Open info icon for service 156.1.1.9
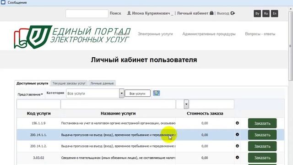The width and height of the screenshot is (293, 165). click(237, 123)
